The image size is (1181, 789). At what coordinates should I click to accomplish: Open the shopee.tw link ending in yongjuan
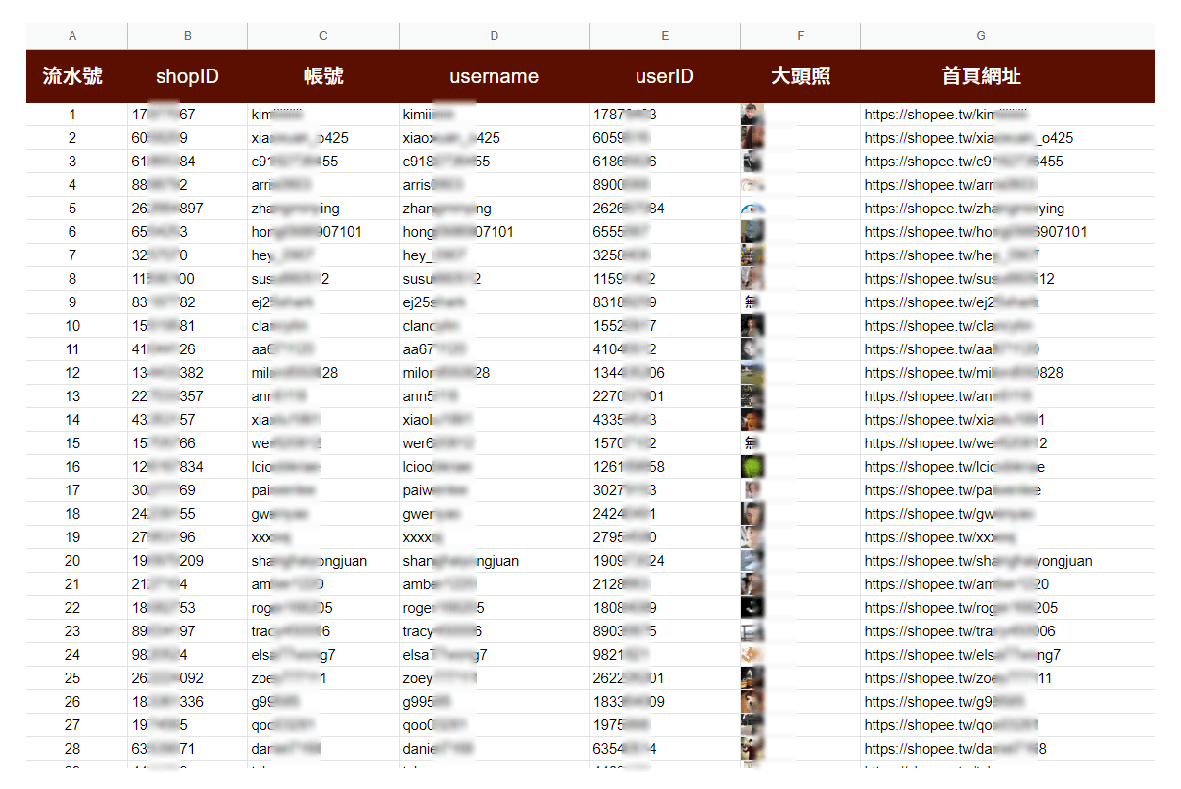click(x=977, y=561)
